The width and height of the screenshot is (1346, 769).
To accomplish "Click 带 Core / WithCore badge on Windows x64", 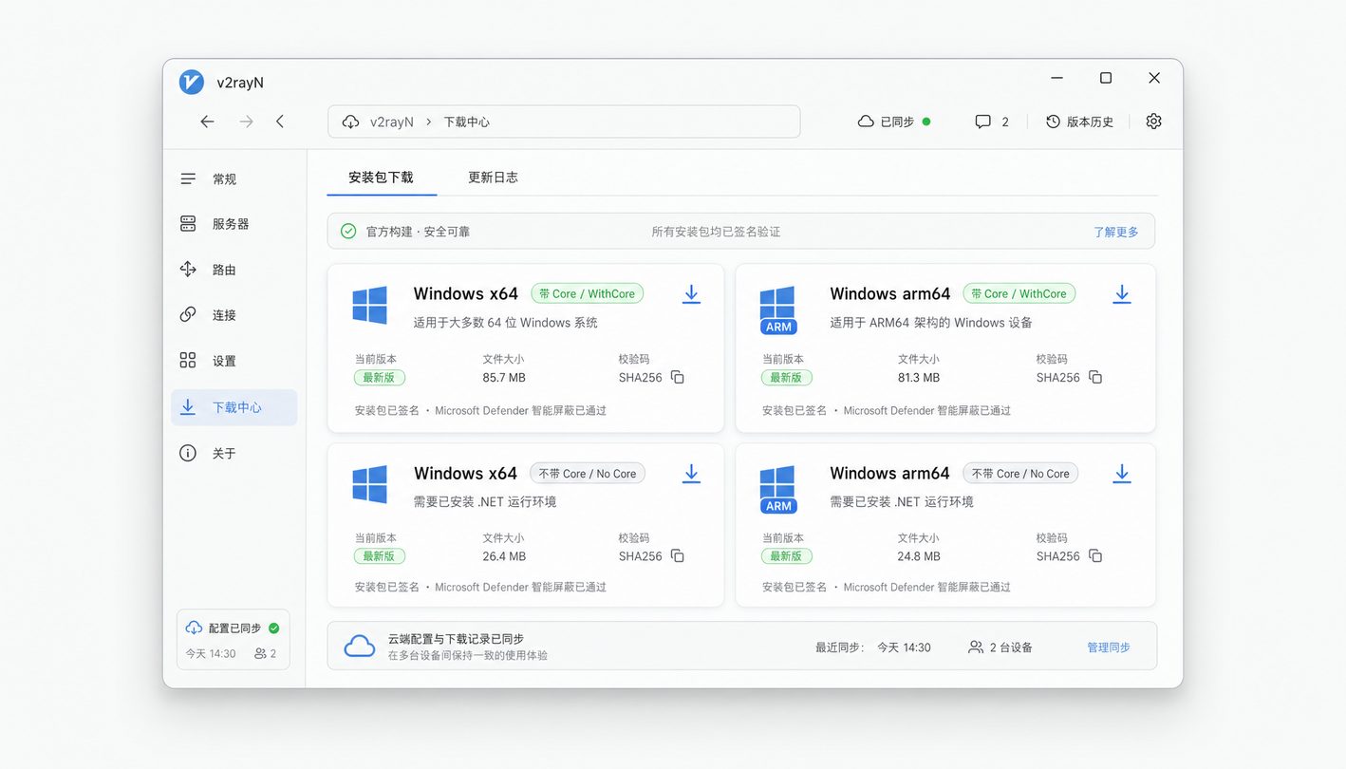I will 587,294.
